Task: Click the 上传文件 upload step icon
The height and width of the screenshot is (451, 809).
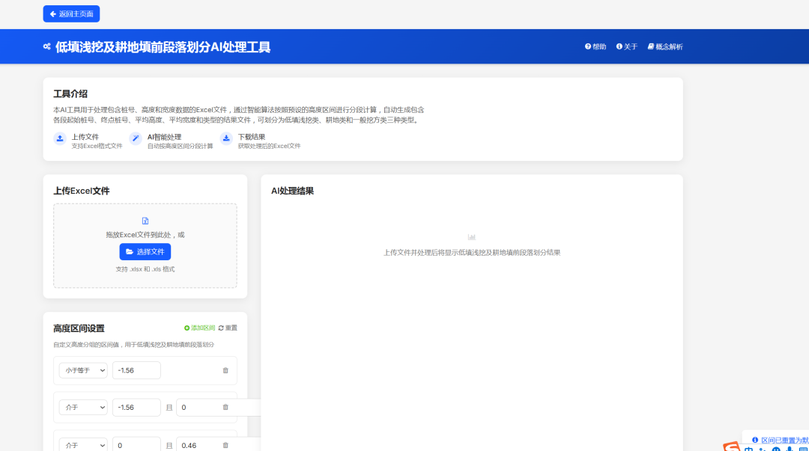Action: [60, 138]
